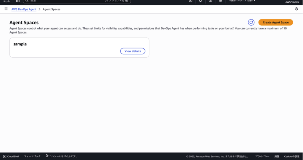The height and width of the screenshot is (160, 303).
Task: Open the コンソールモバイルアプリ link
Action: 62,156
